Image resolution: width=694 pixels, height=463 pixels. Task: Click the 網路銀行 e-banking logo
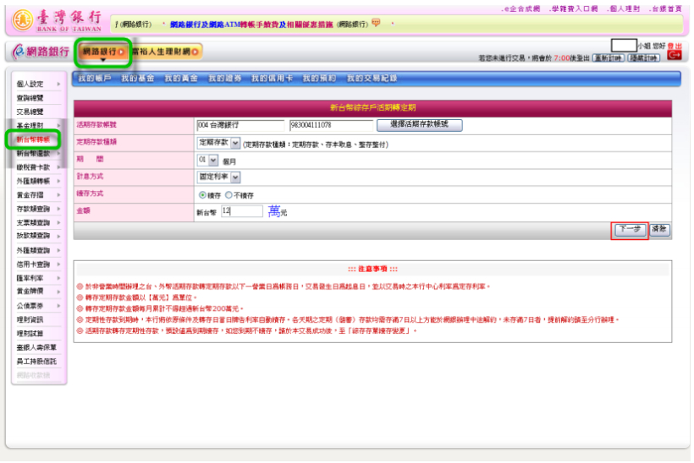(41, 52)
